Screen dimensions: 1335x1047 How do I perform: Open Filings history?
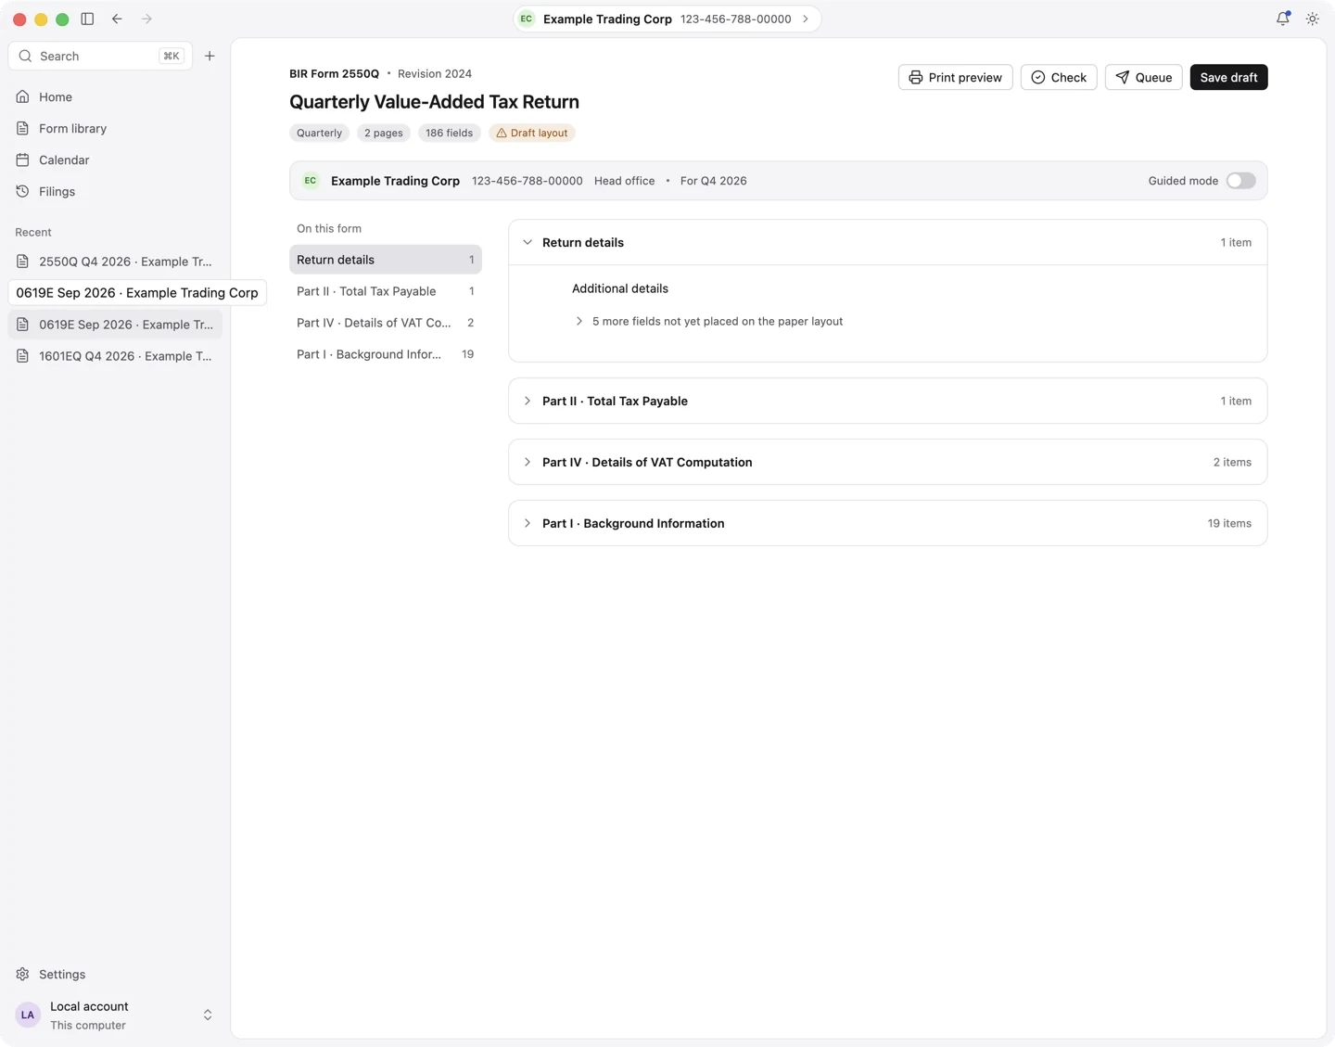click(115, 191)
